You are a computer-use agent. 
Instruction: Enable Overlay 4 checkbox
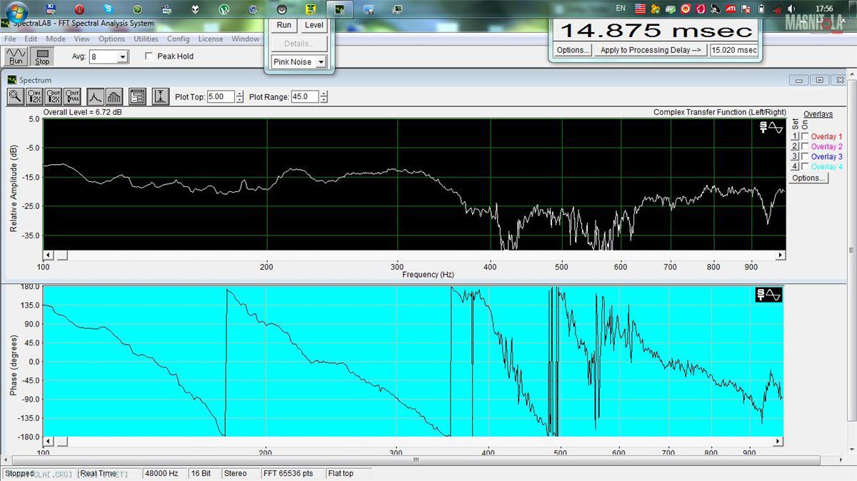(806, 166)
